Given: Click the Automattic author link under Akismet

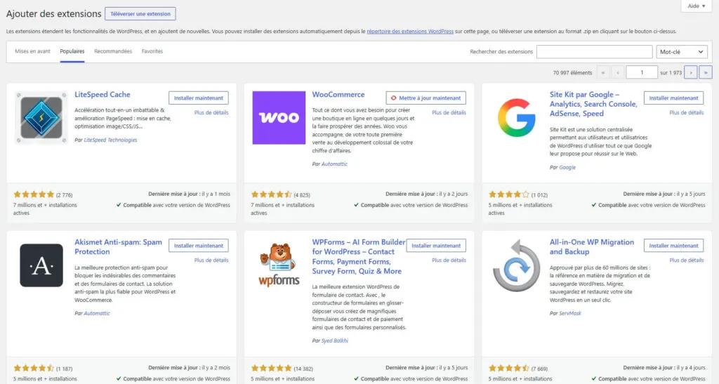Looking at the screenshot, I should tap(97, 313).
